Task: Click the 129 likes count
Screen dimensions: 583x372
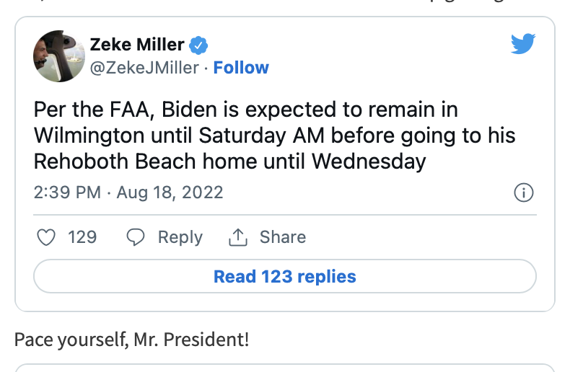Action: tap(82, 237)
